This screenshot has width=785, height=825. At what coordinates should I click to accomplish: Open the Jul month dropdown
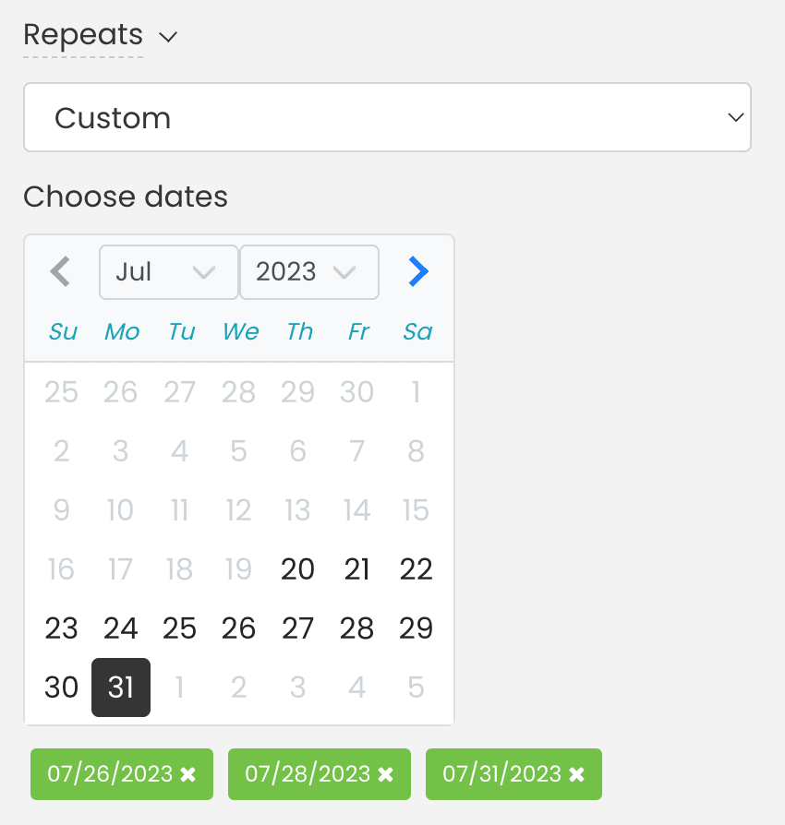coord(168,272)
